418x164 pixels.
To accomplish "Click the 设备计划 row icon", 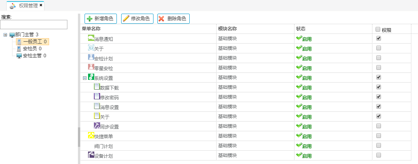I will (91, 155).
